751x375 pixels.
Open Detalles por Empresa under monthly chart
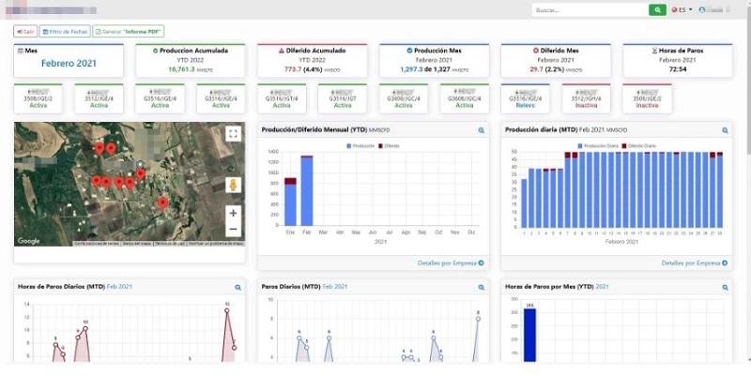[x=451, y=262]
